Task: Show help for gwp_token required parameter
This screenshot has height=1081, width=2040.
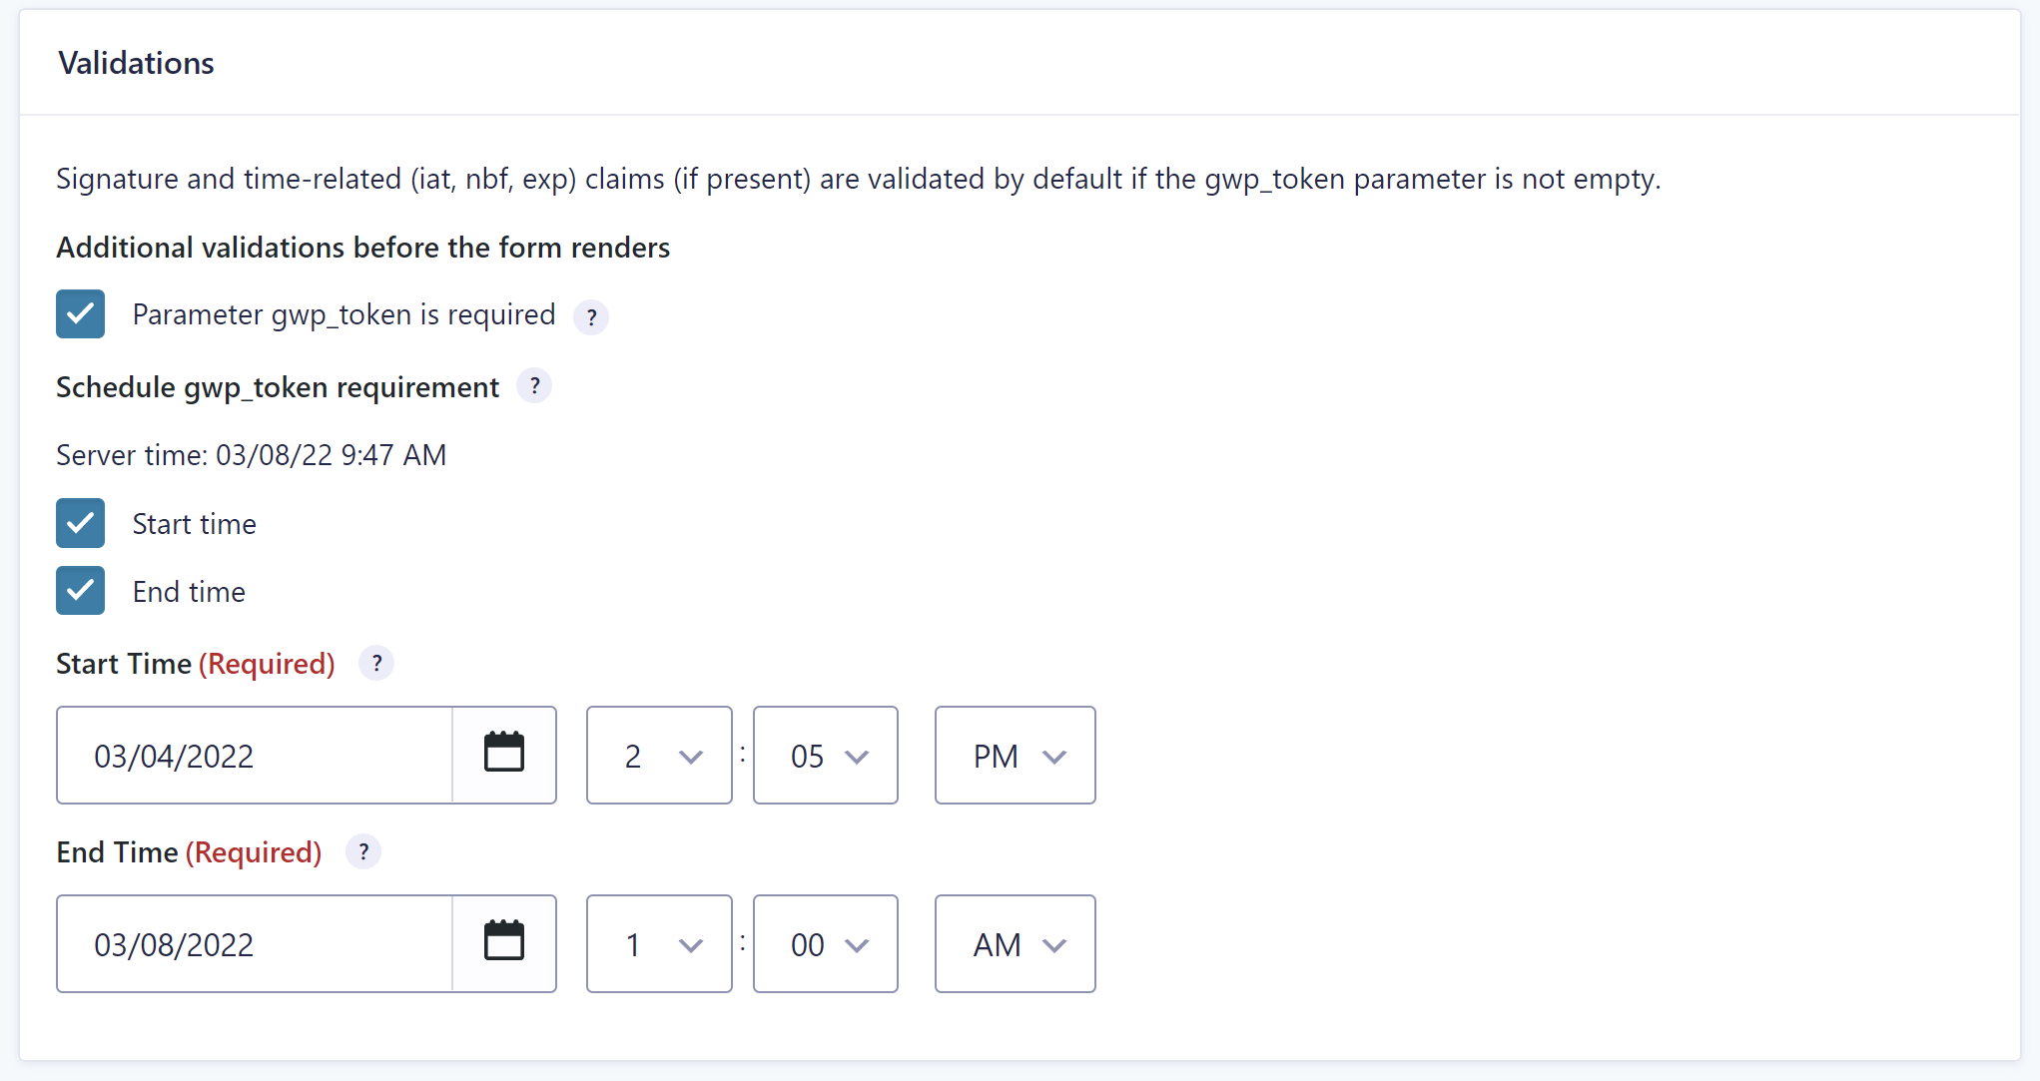Action: (591, 317)
